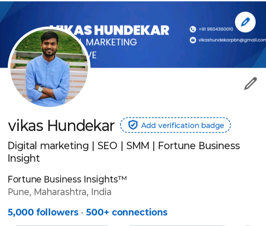Click the shield icon in verification badge
The height and width of the screenshot is (226, 266).
point(133,125)
